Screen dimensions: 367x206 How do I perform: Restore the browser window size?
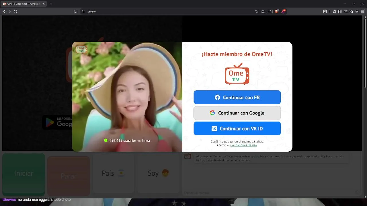pyautogui.click(x=354, y=4)
